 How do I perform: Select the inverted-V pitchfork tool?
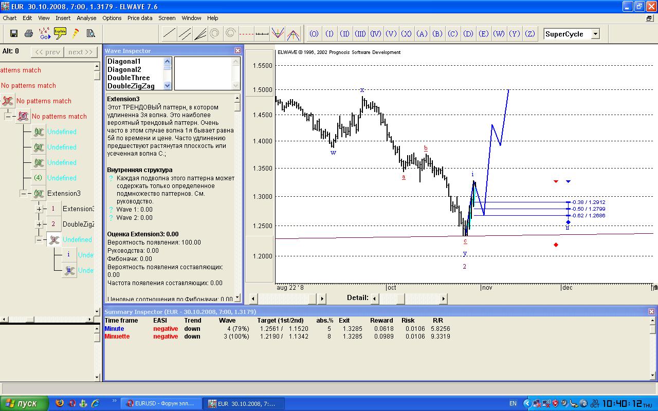pyautogui.click(x=293, y=34)
